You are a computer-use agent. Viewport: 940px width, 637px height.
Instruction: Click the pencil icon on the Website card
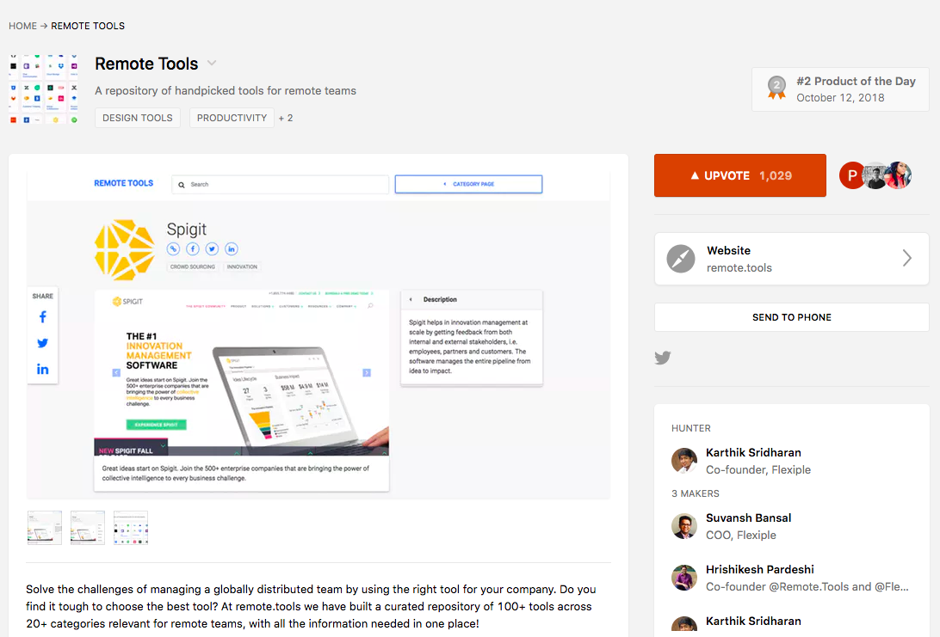[680, 259]
